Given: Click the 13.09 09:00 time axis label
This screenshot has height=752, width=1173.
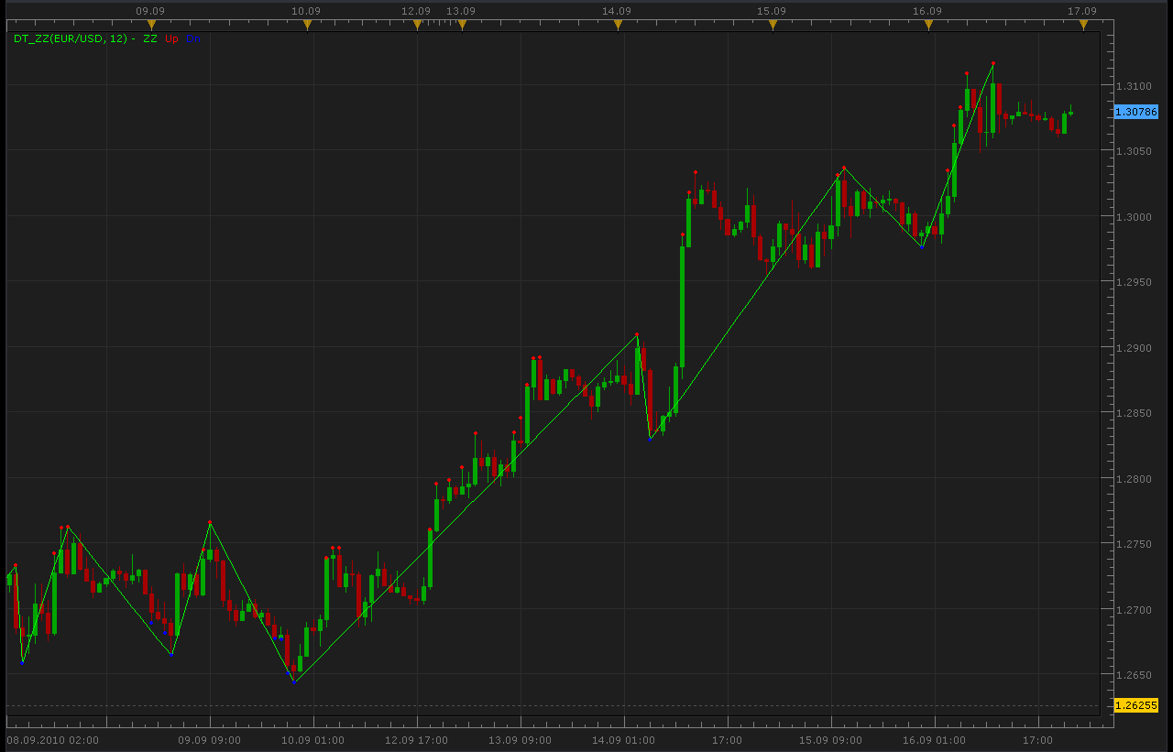Looking at the screenshot, I should [x=521, y=739].
